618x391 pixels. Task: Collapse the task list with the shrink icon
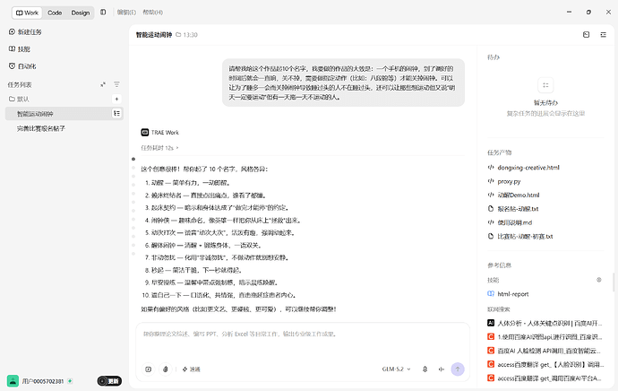pos(103,84)
